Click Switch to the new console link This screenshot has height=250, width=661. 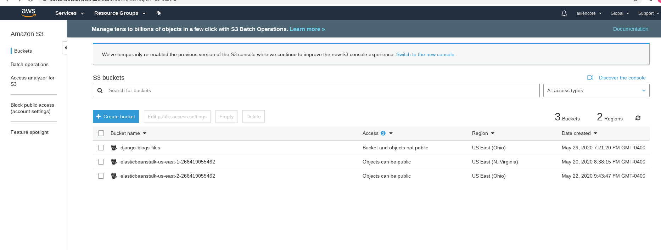pyautogui.click(x=425, y=54)
